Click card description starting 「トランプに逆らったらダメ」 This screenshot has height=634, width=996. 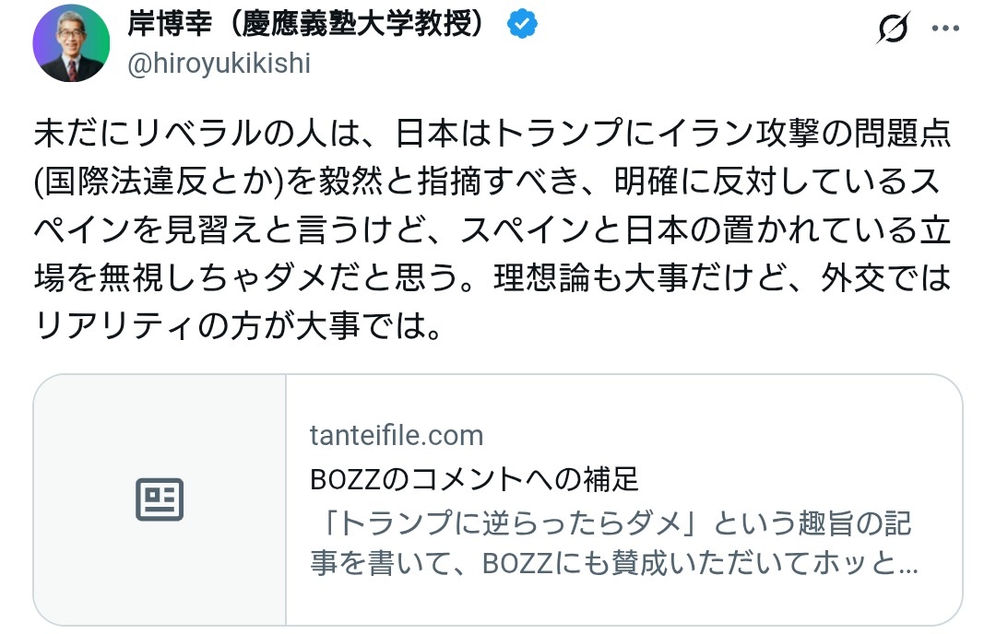(611, 524)
